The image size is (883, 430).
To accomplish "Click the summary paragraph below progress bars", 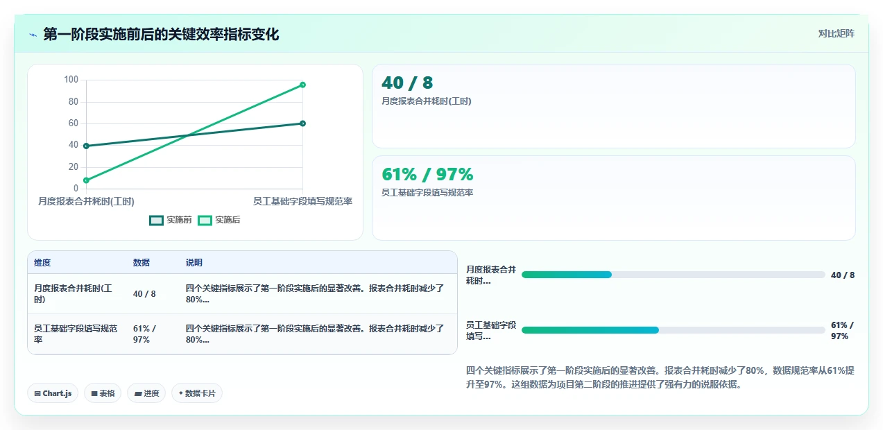I will point(660,377).
